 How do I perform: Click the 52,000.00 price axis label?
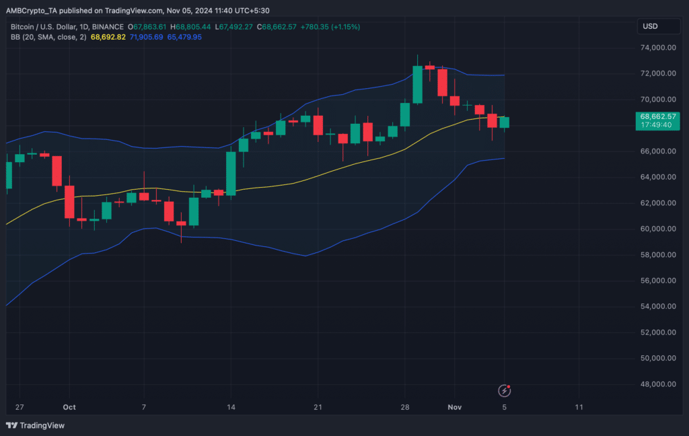click(x=658, y=332)
